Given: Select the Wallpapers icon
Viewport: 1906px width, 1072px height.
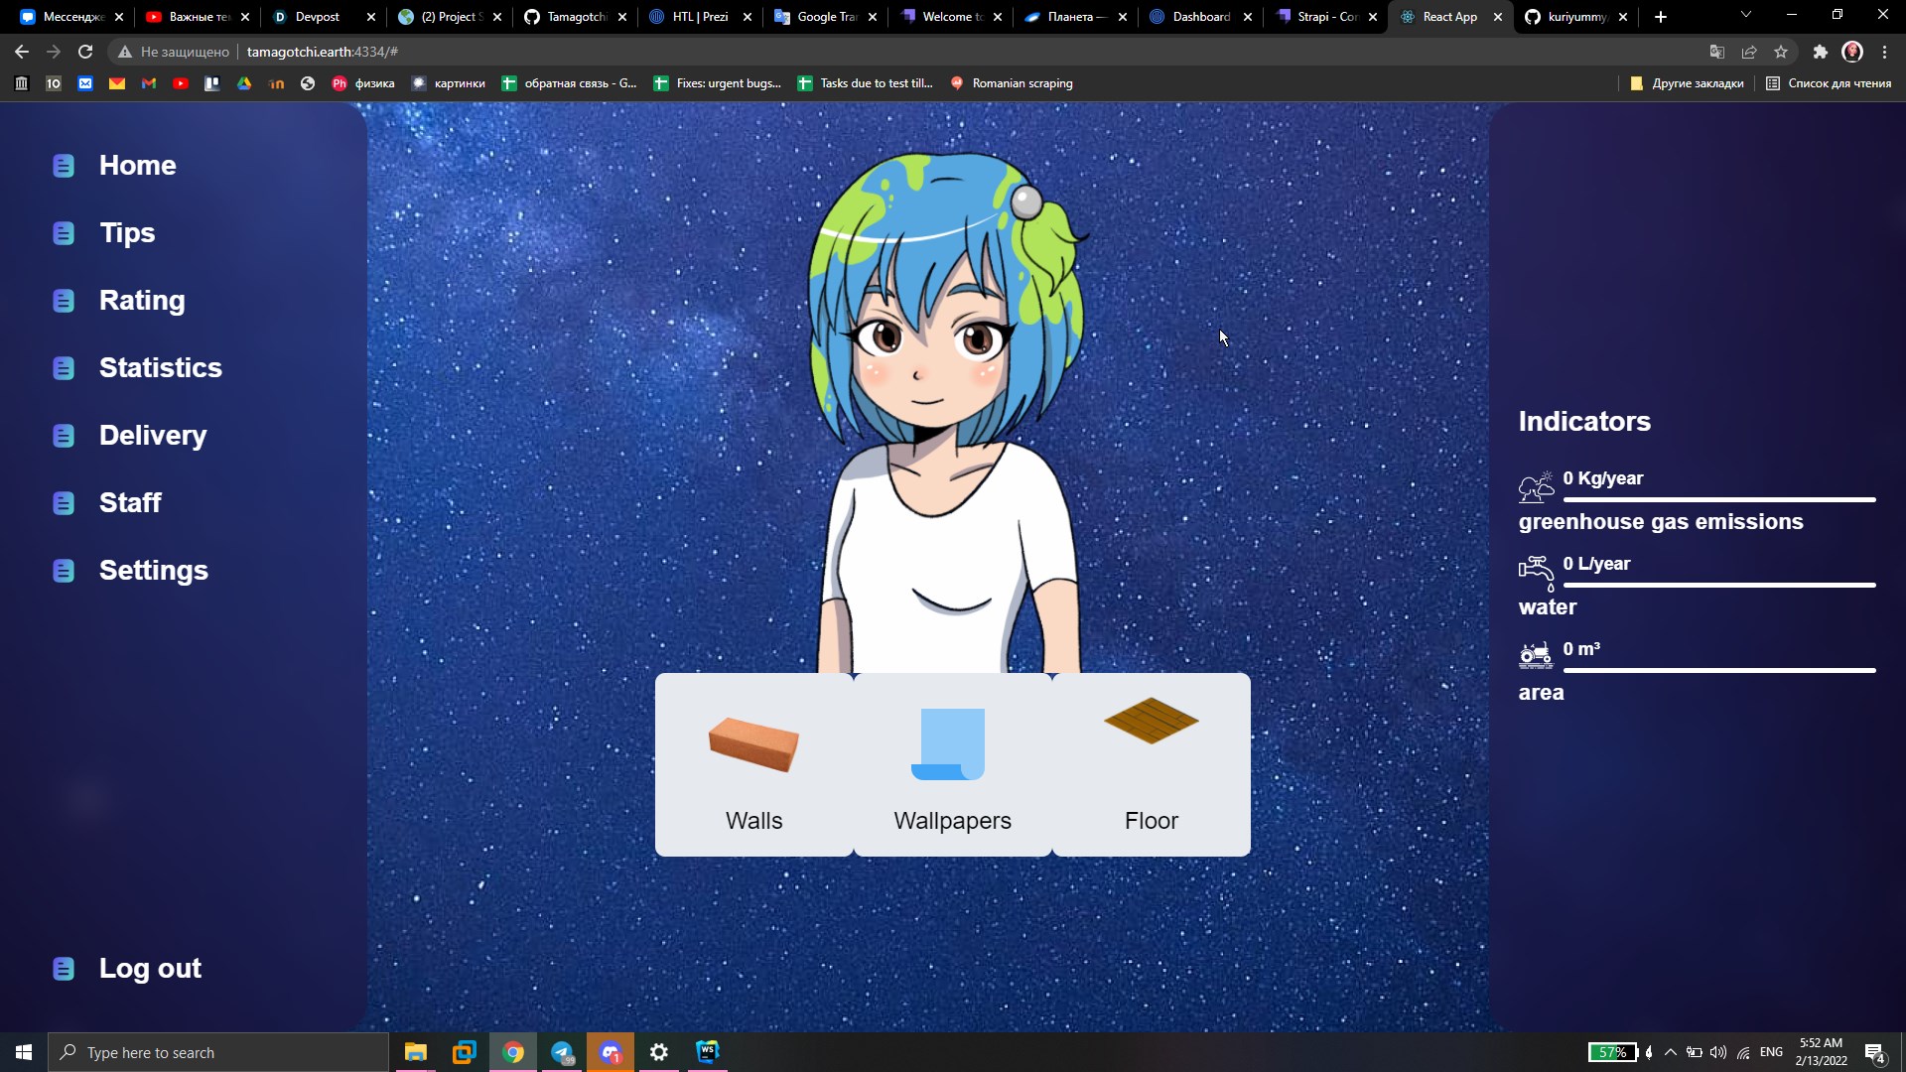Looking at the screenshot, I should 950,744.
